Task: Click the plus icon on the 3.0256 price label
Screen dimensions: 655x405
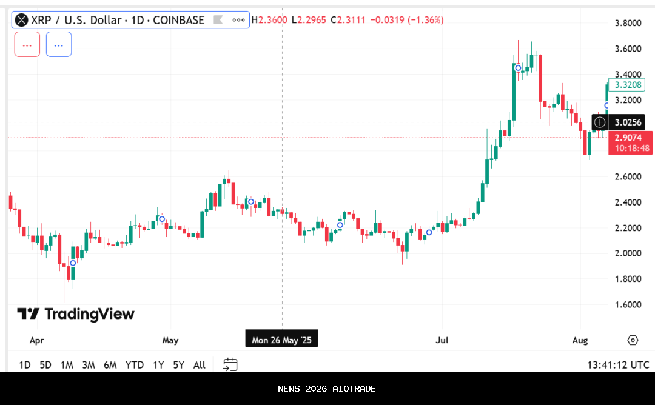Action: [599, 122]
